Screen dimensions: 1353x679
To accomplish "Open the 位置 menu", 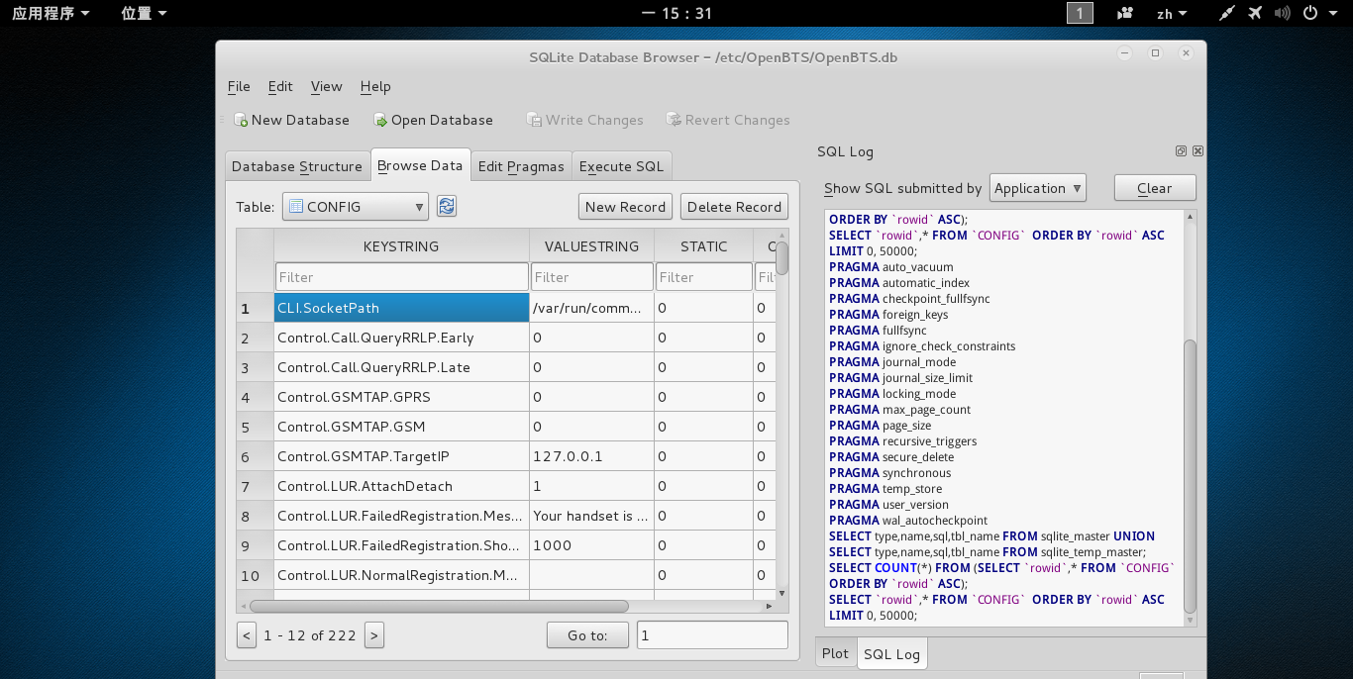I will point(144,13).
